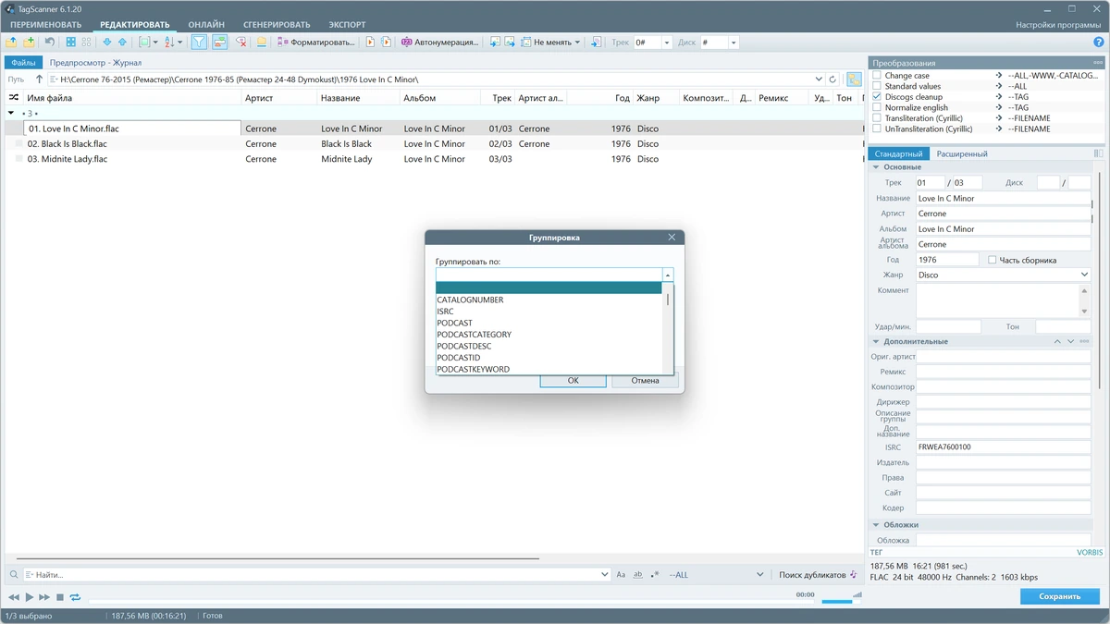Open the Расширенный tag tab
This screenshot has width=1110, height=624.
coord(962,154)
